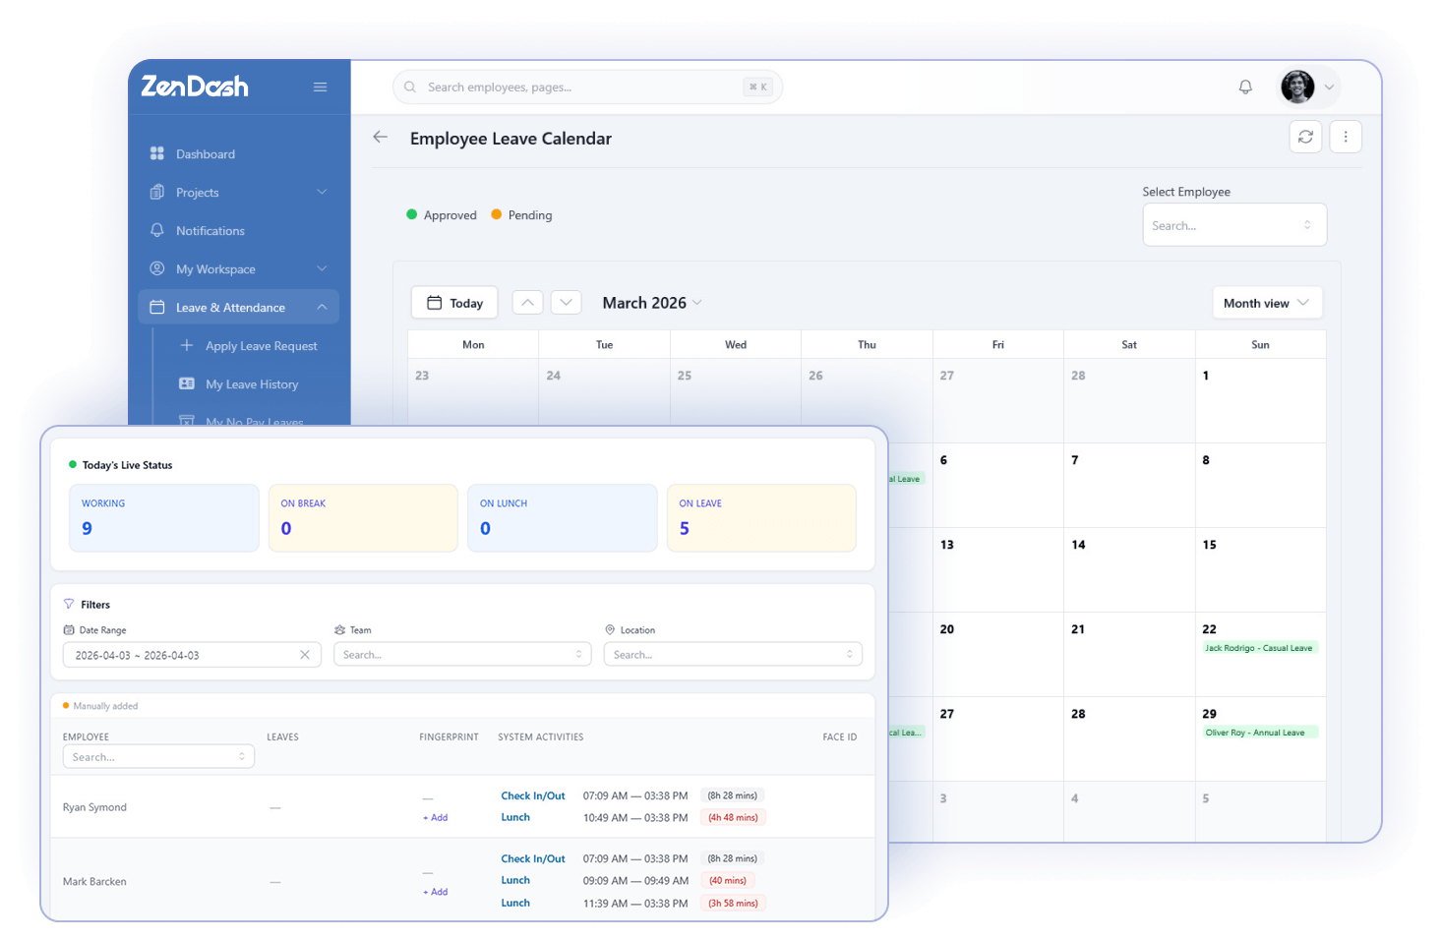Click the hamburger menu next to ZenDash
Viewport: 1442px width, 940px height.
320,87
